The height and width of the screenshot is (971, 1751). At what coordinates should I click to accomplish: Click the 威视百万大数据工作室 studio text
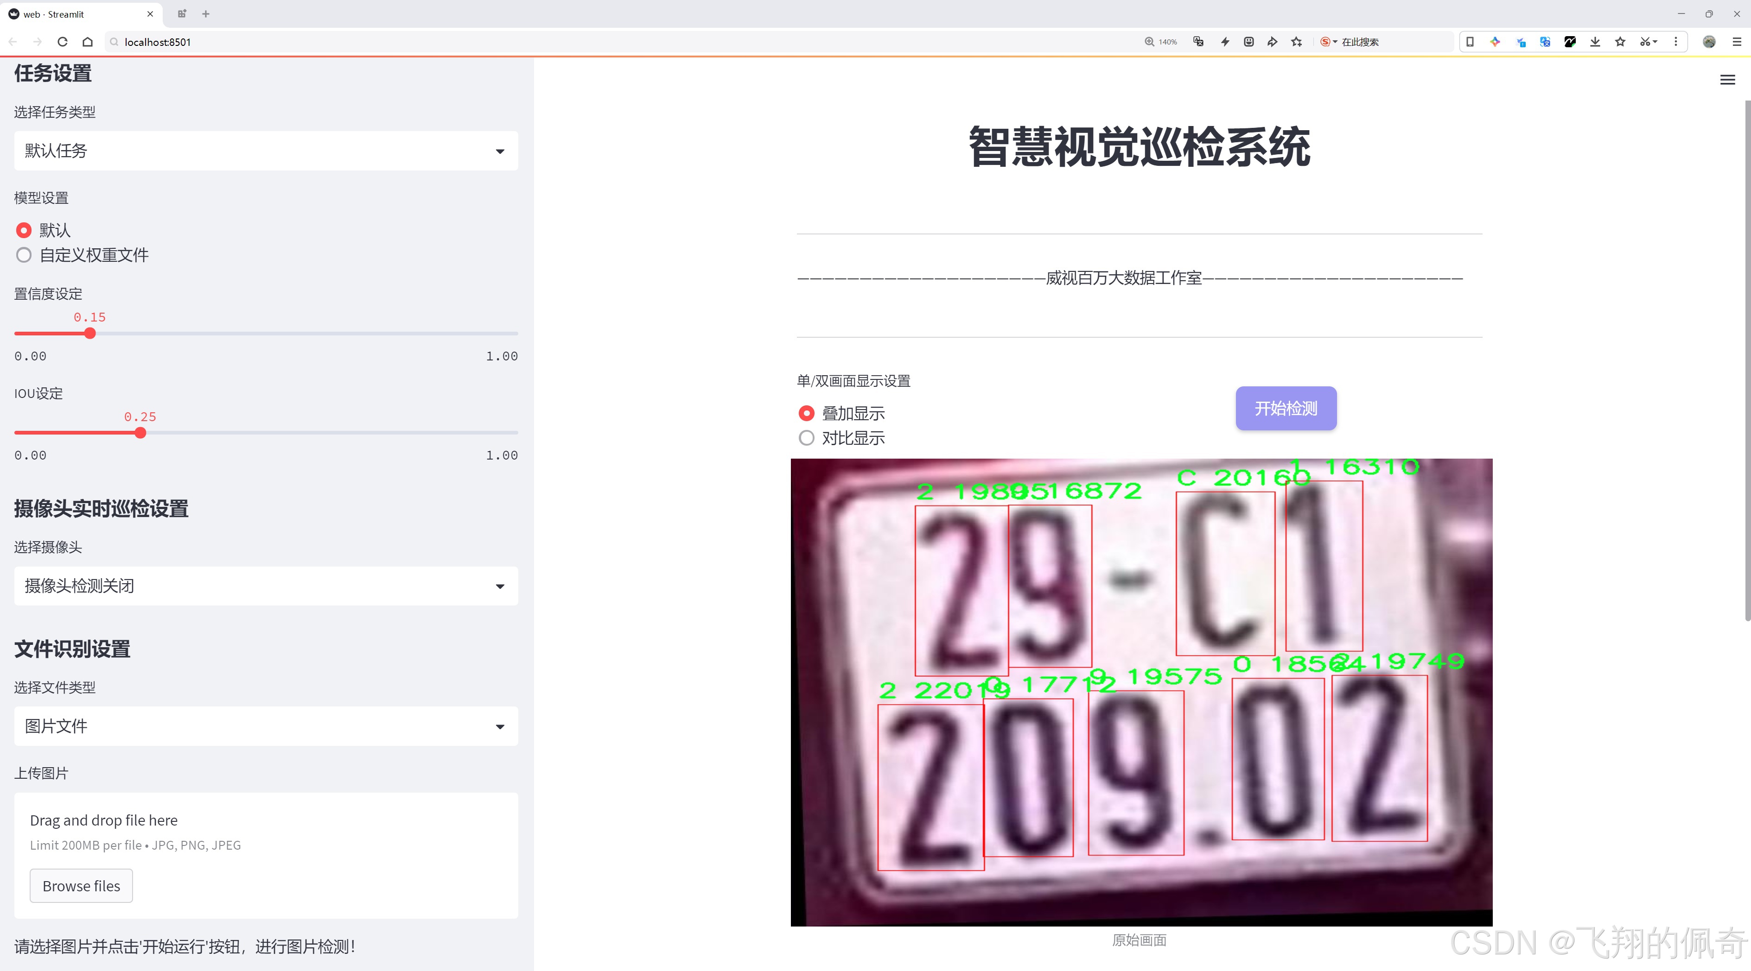[x=1124, y=277]
